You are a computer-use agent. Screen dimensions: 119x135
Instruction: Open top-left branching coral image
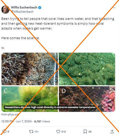[x=30, y=69]
